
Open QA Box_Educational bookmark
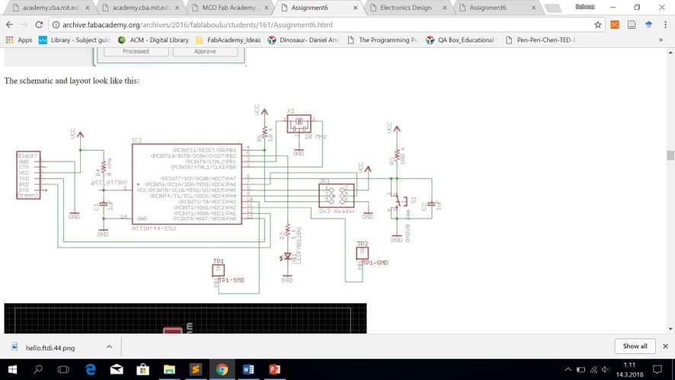pos(462,40)
